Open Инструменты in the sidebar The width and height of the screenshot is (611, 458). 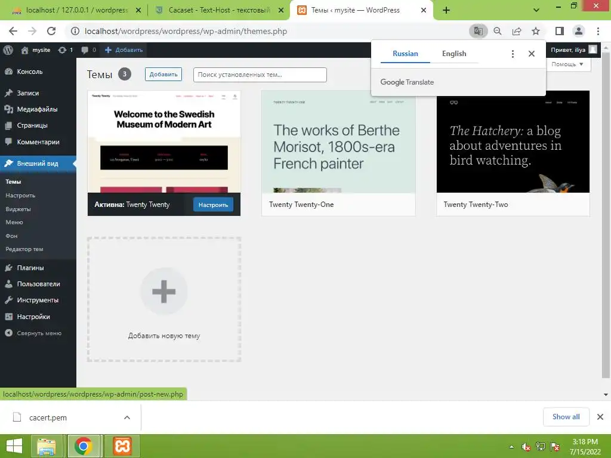point(38,301)
